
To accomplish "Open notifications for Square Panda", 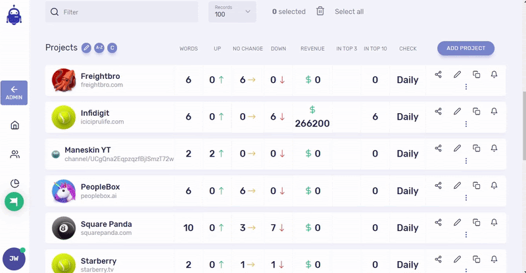I will (494, 222).
